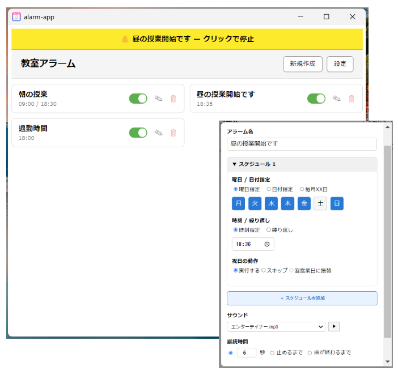Click the 教室アラーム heading
Viewport: 398px width, 375px height.
pos(48,63)
